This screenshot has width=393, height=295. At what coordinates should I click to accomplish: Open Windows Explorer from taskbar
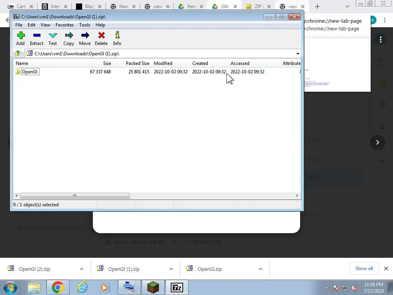34,287
